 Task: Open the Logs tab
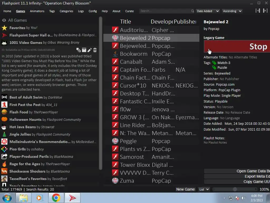(x=81, y=11)
